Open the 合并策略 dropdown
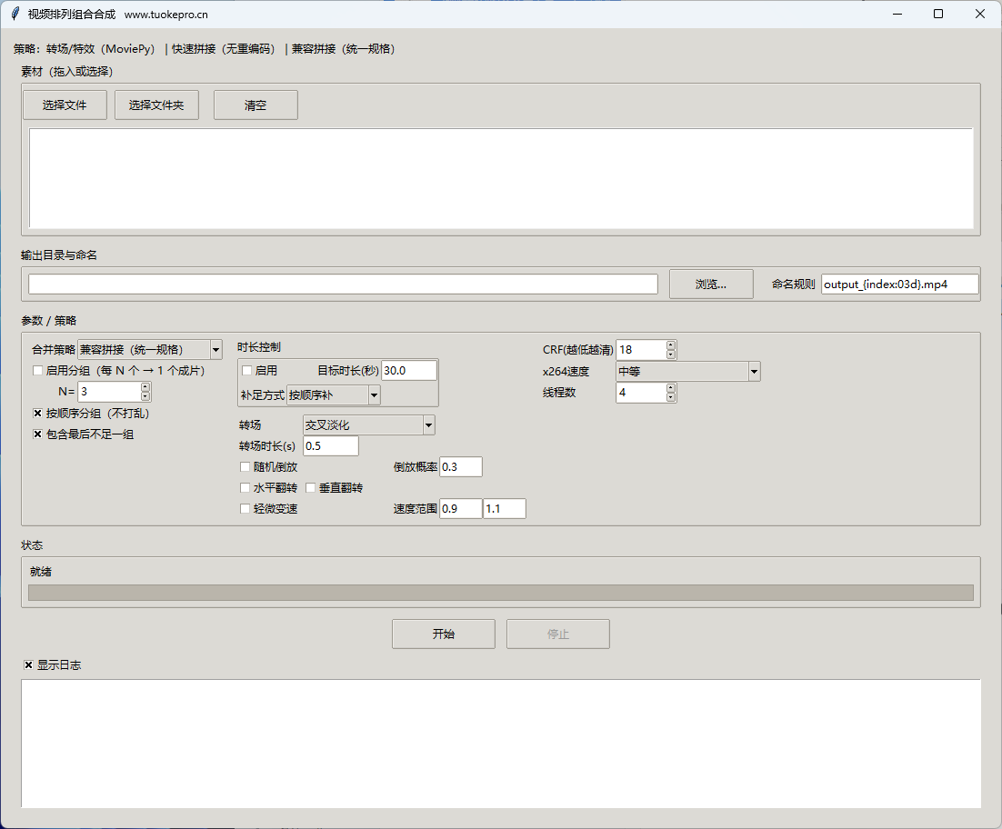1002x829 pixels. [x=215, y=350]
